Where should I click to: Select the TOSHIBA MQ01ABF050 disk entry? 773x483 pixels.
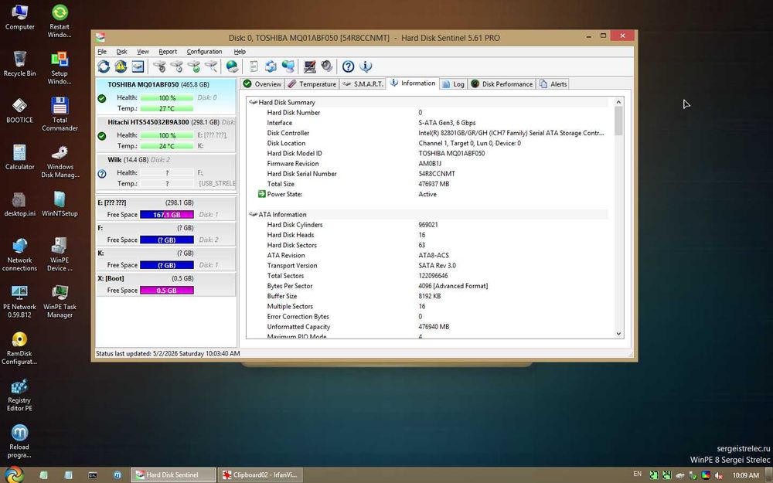point(165,97)
